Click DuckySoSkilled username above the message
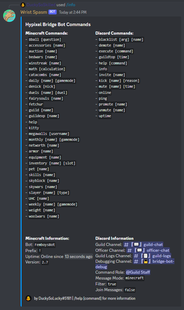184x310 pixels. (41, 5)
